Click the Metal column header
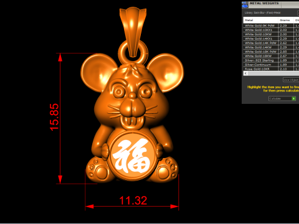 pos(260,20)
